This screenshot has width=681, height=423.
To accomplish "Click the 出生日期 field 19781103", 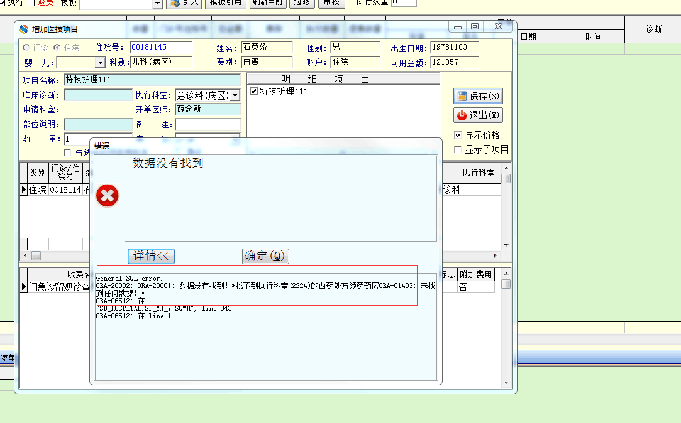I will click(455, 47).
